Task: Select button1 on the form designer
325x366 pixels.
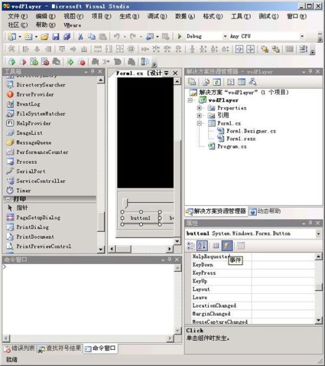Action: (x=140, y=218)
